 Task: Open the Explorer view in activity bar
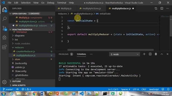[4, 10]
